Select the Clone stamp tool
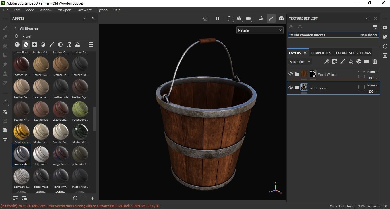The width and height of the screenshot is (390, 209). coord(5,73)
